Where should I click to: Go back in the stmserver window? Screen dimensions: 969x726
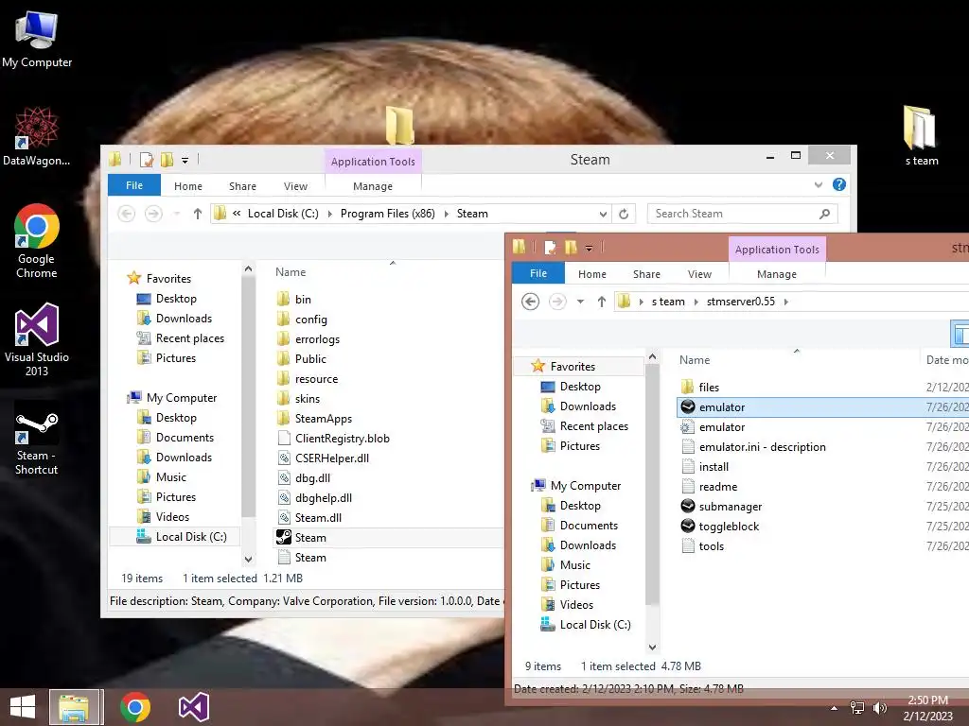530,302
